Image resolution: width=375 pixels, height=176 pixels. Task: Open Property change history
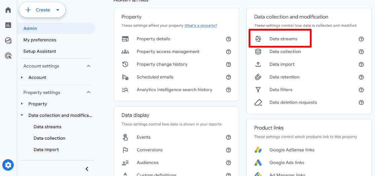click(162, 64)
